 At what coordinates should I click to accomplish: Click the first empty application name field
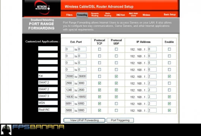[x=48, y=48]
